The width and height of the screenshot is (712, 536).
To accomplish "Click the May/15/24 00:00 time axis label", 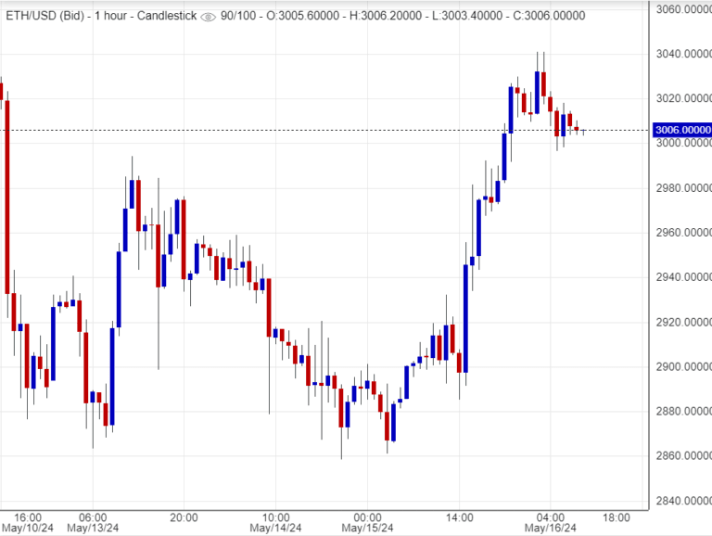I will pos(368,522).
